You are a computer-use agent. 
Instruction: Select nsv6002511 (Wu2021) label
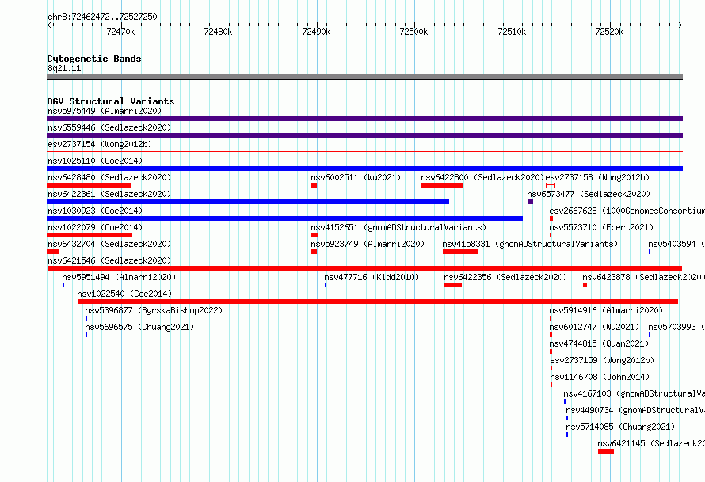(x=356, y=177)
